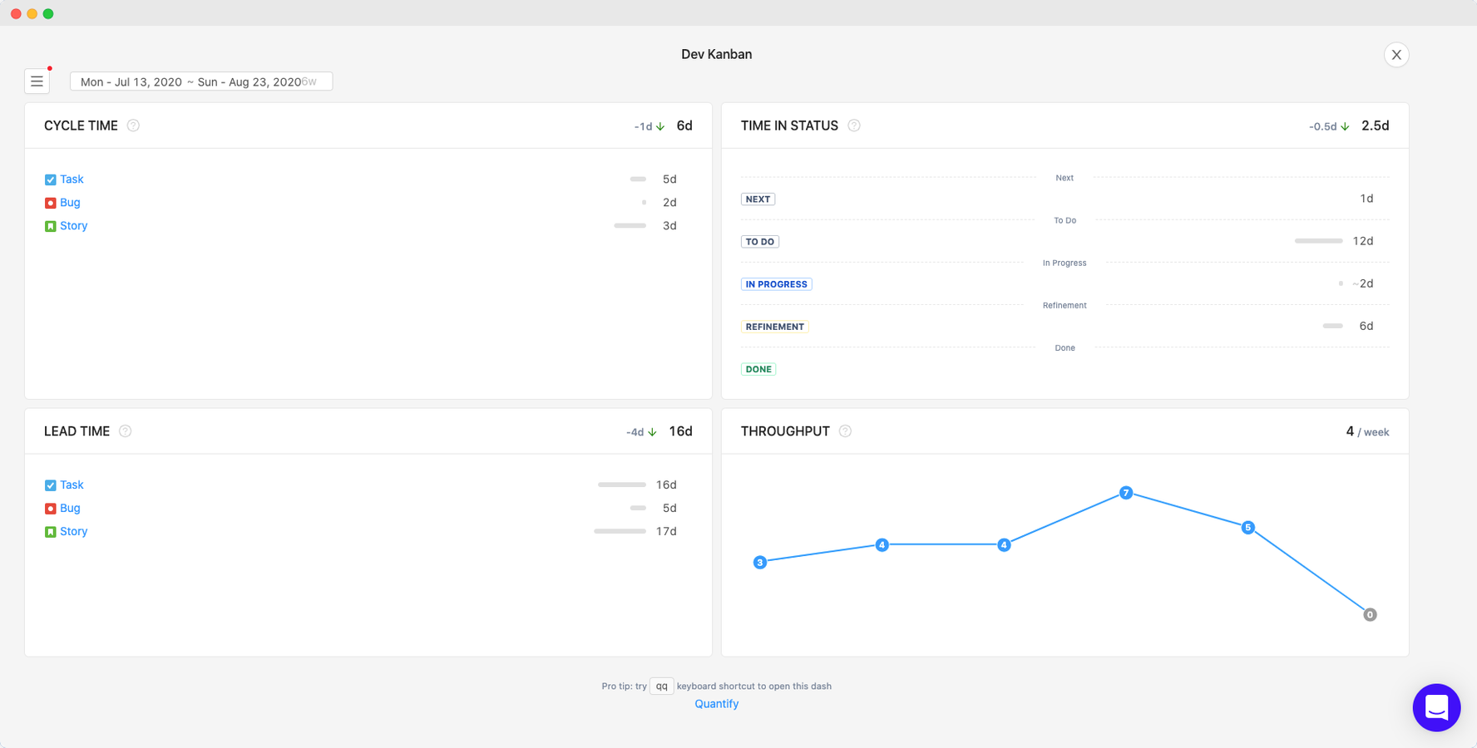Click Task link in Cycle Time
Viewport: 1477px width, 748px height.
[72, 180]
